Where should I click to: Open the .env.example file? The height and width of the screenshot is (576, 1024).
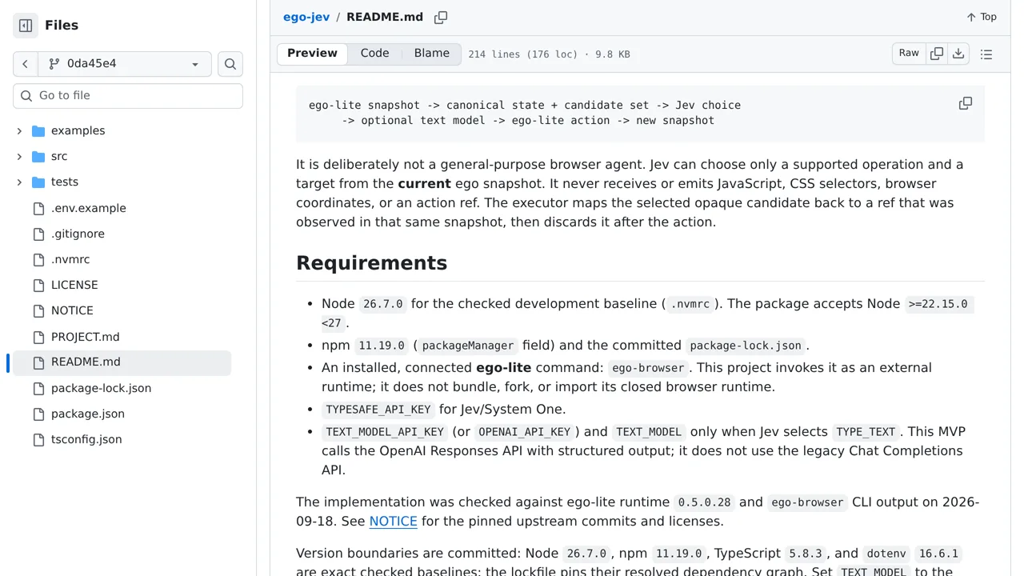[89, 208]
